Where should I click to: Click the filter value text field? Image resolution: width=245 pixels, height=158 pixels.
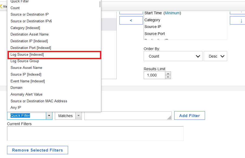[x=128, y=116]
